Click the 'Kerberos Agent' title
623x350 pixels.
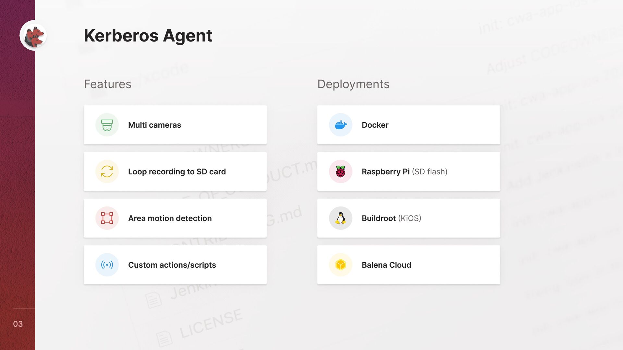148,35
